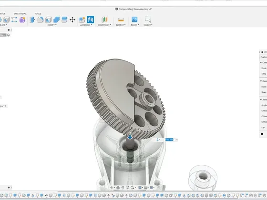This screenshot has height=200, width=267.
Task: Click the Zoom window icon
Action: tap(127, 188)
